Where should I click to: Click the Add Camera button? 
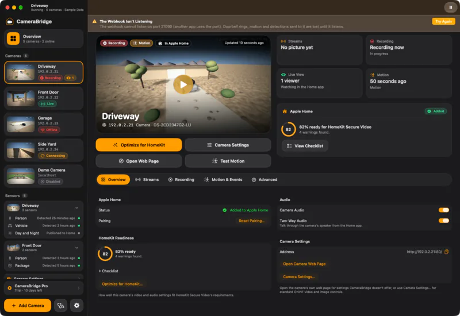(28, 306)
